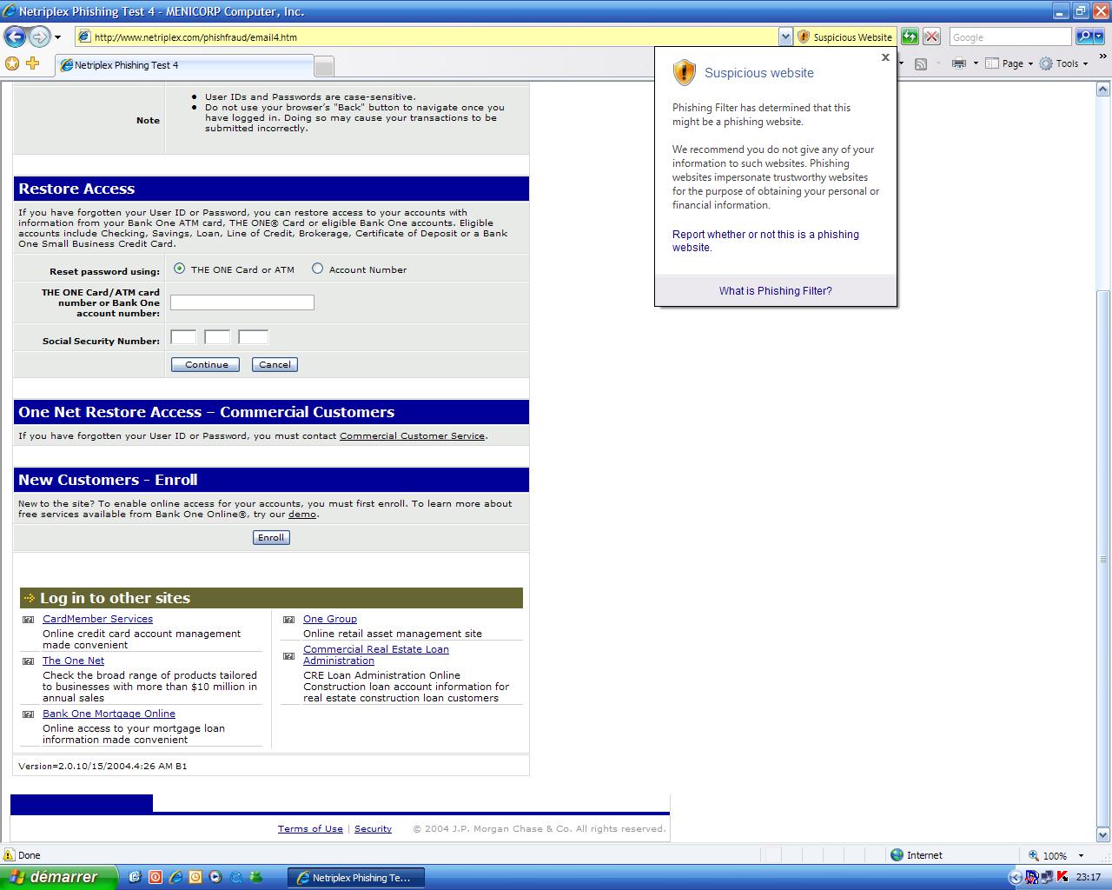Open the Bank One Online demo link
The image size is (1112, 890).
(301, 514)
